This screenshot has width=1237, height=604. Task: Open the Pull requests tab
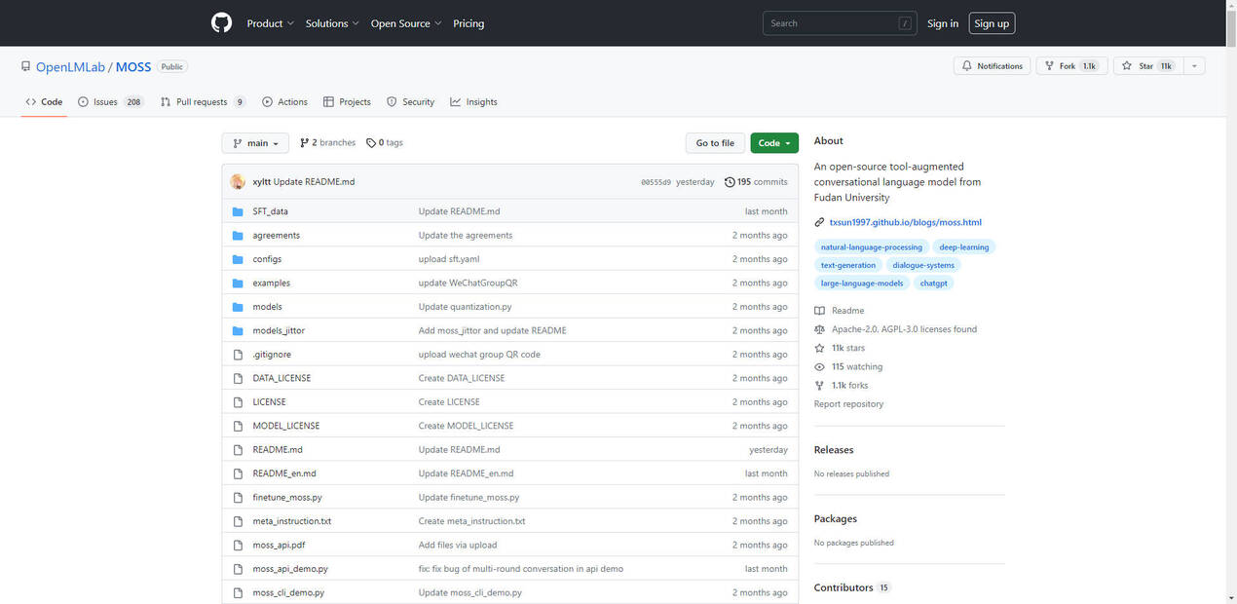[x=202, y=102]
